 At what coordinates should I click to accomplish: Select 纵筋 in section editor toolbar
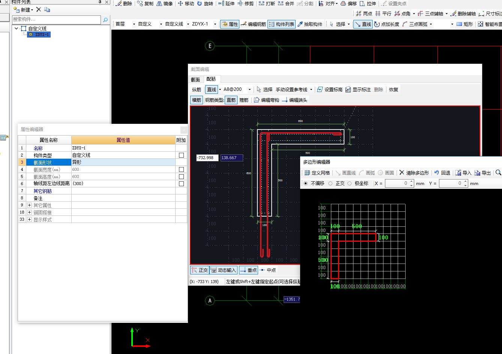197,89
